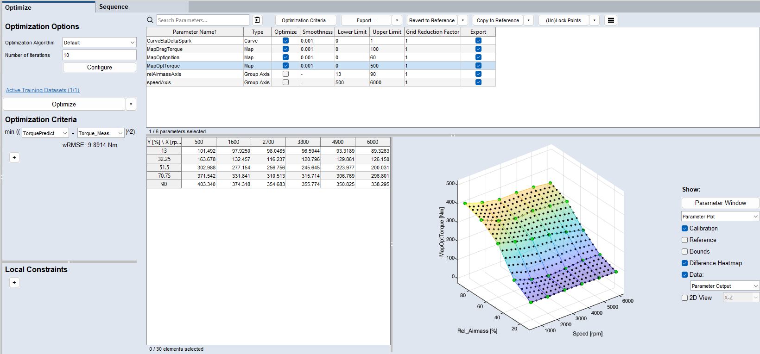This screenshot has height=354, width=760.
Task: Toggle the Difference Heatmap checkbox
Action: click(684, 263)
